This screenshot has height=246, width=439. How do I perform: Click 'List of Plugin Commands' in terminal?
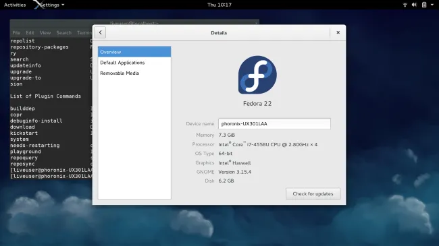click(x=45, y=96)
